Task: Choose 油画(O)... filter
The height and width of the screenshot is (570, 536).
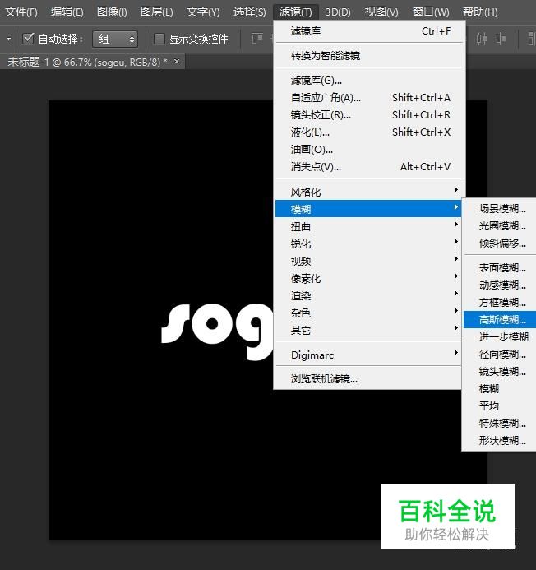Action: pos(369,150)
